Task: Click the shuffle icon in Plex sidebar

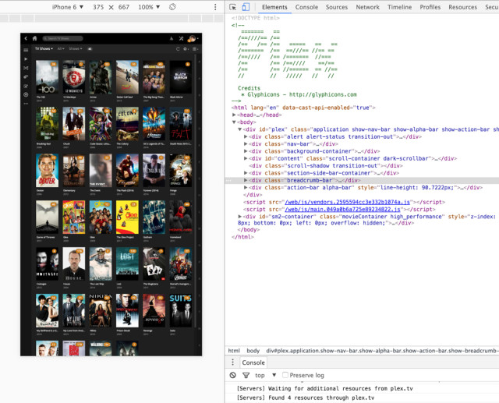Action: coord(26,68)
